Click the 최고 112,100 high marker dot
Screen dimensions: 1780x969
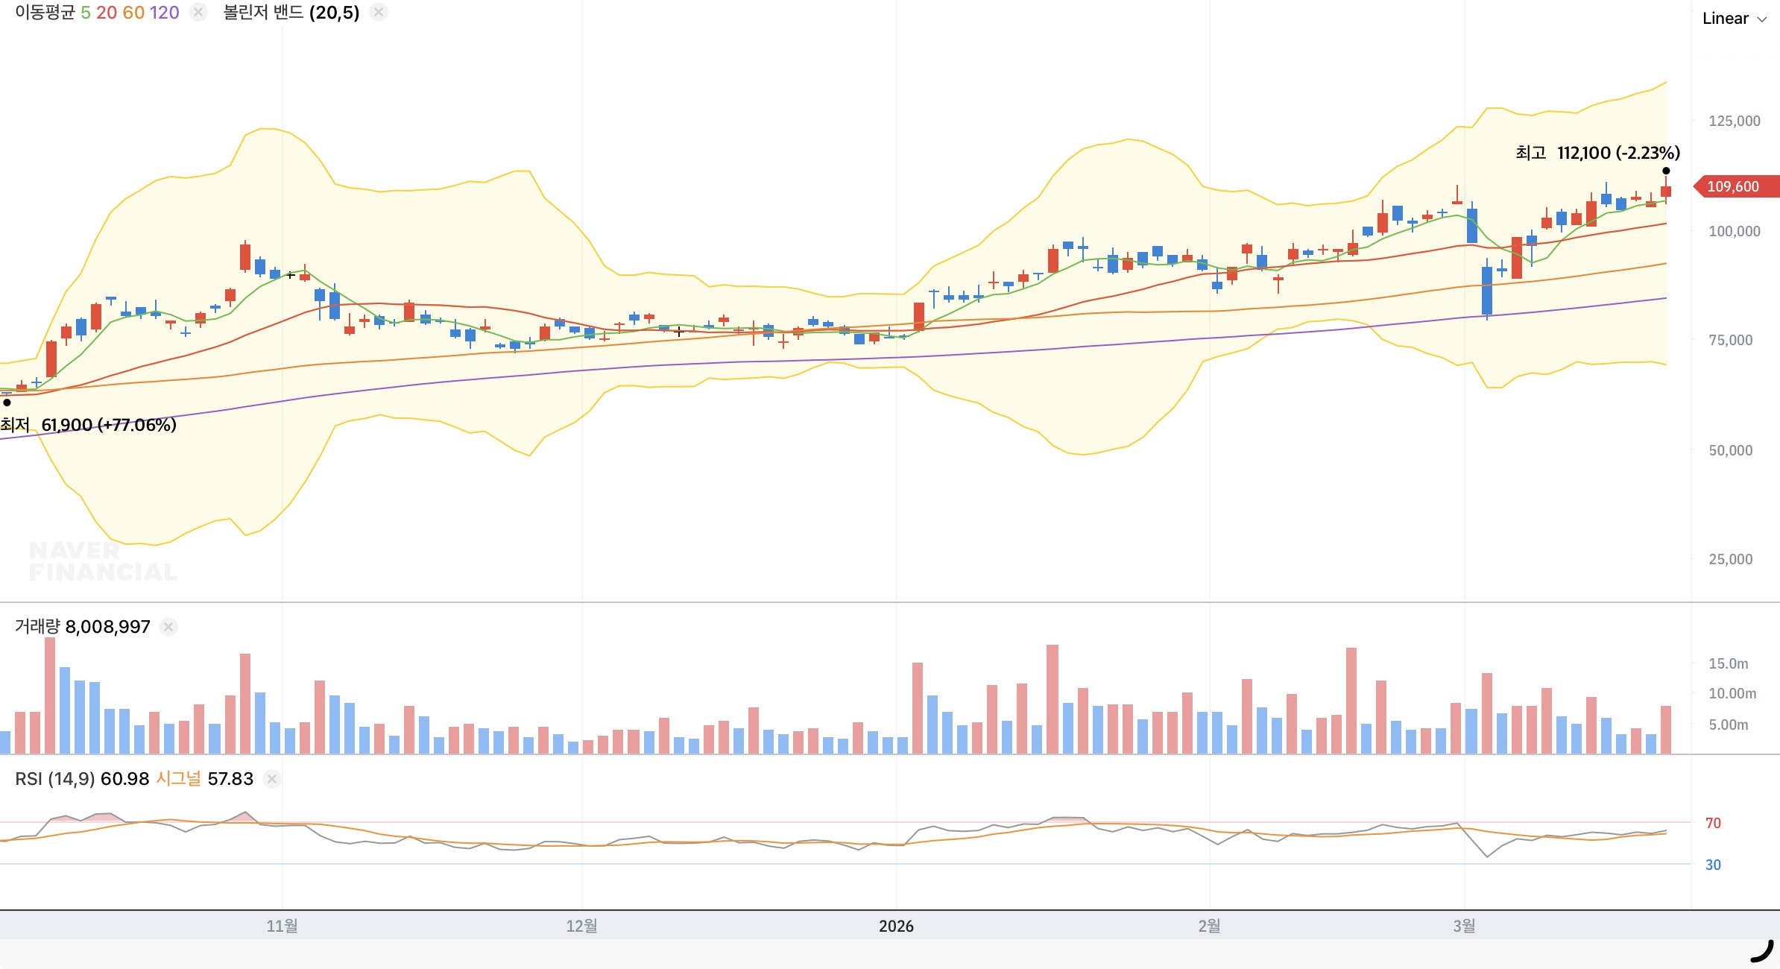coord(1666,171)
